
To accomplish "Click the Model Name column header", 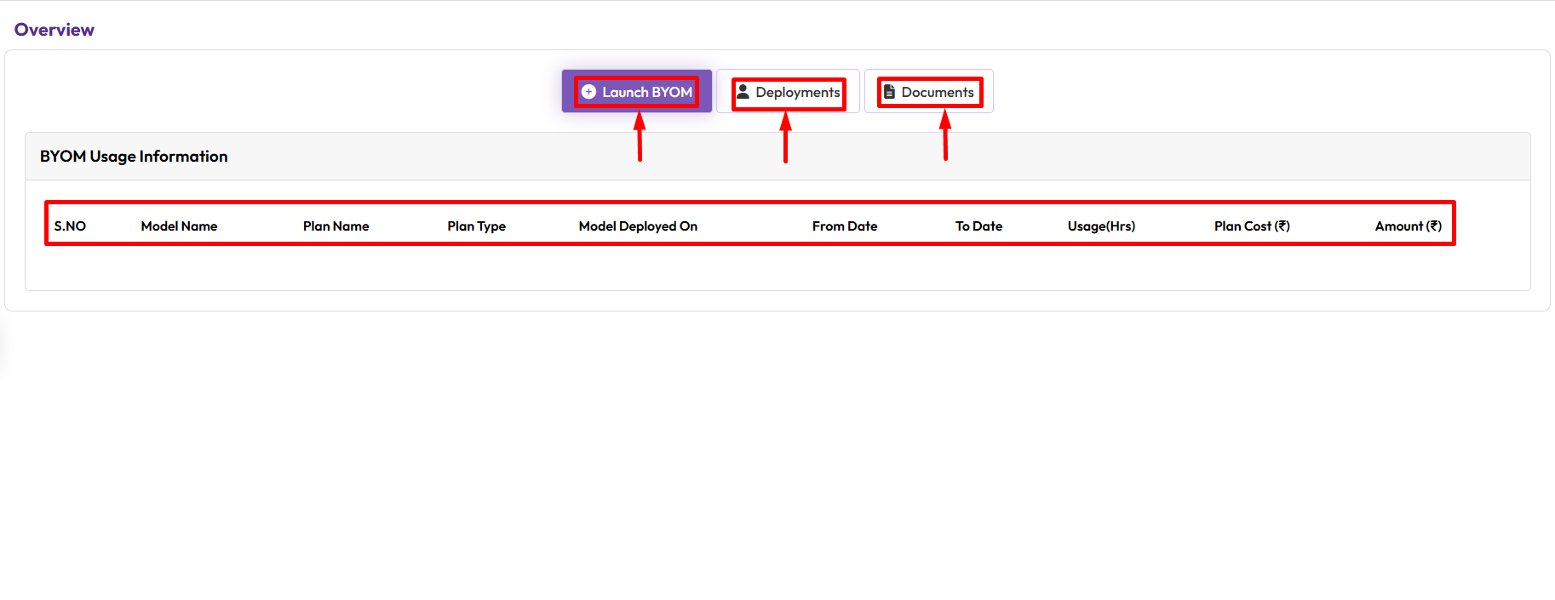I will click(179, 226).
